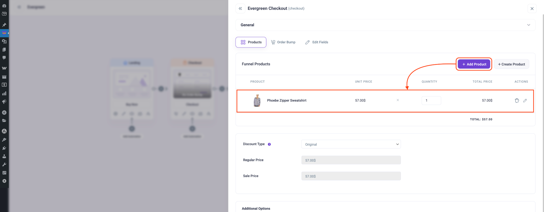Switch to the Edit Fields tab
Screen dimensions: 544x212
pos(316,42)
